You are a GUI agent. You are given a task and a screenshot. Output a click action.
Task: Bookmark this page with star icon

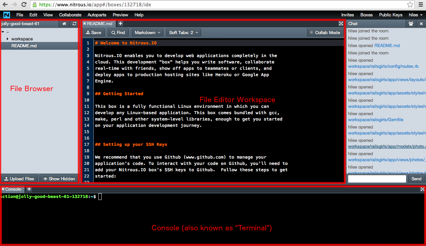410,5
